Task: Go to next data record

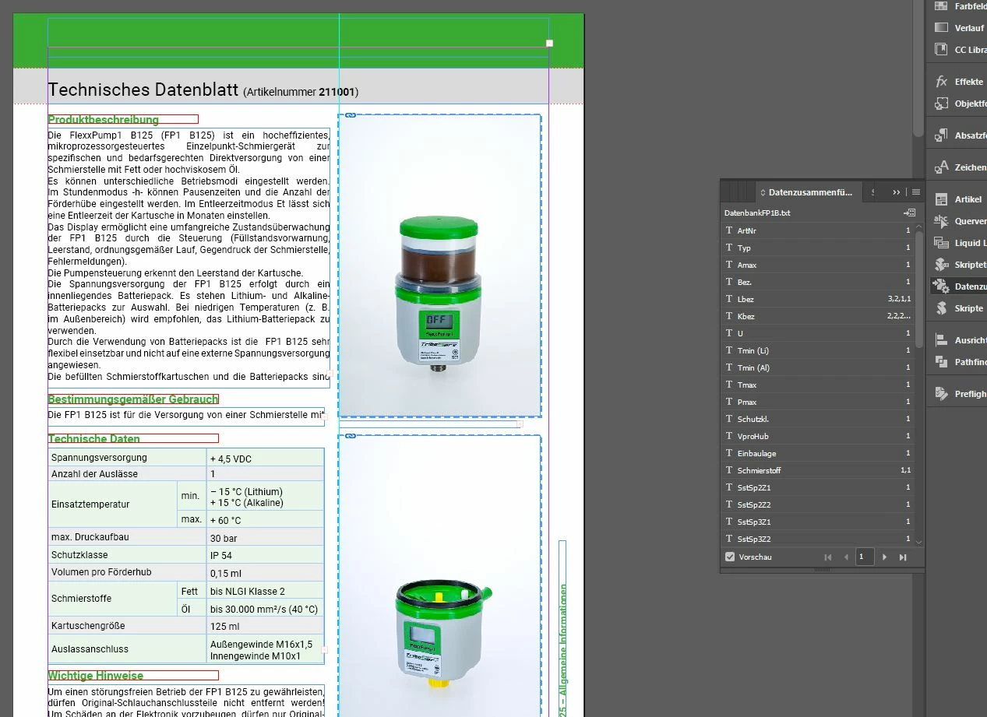Action: tap(884, 557)
